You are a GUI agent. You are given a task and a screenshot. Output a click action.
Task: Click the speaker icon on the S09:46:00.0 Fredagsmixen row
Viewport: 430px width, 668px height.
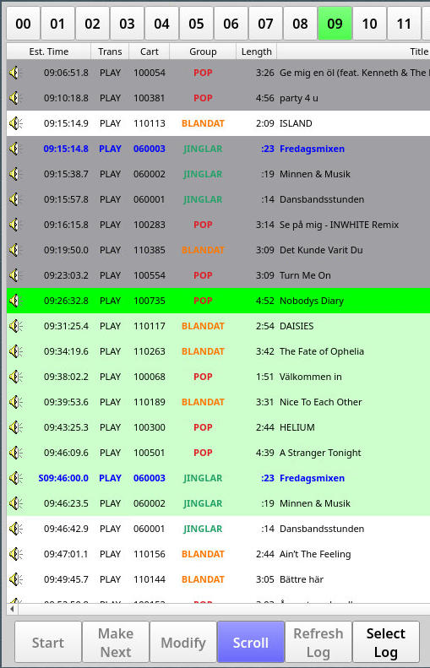pyautogui.click(x=16, y=479)
